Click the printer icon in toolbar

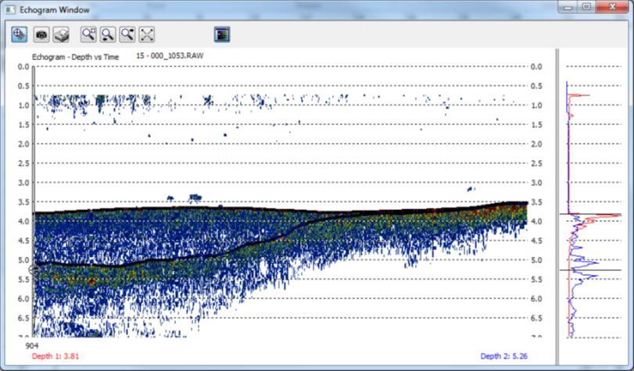tap(61, 34)
